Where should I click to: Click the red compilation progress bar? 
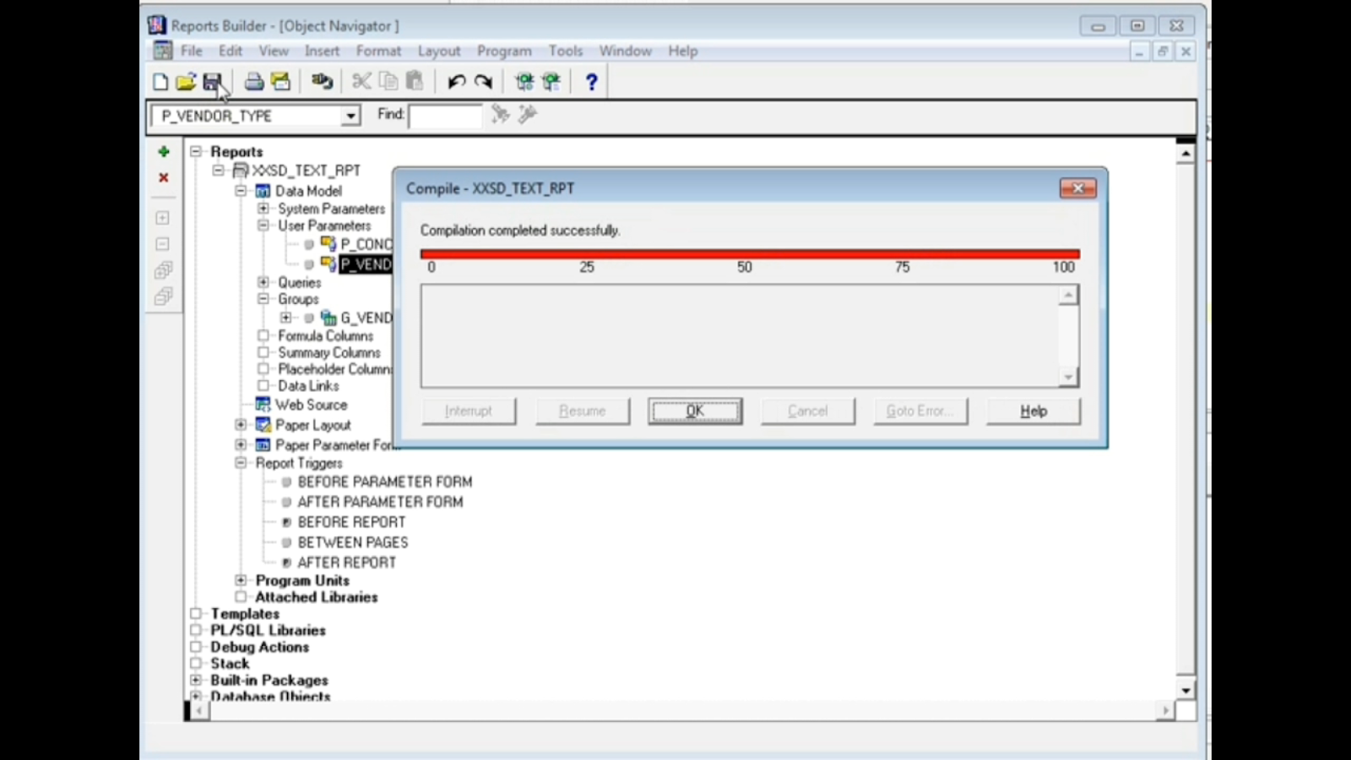pos(750,252)
